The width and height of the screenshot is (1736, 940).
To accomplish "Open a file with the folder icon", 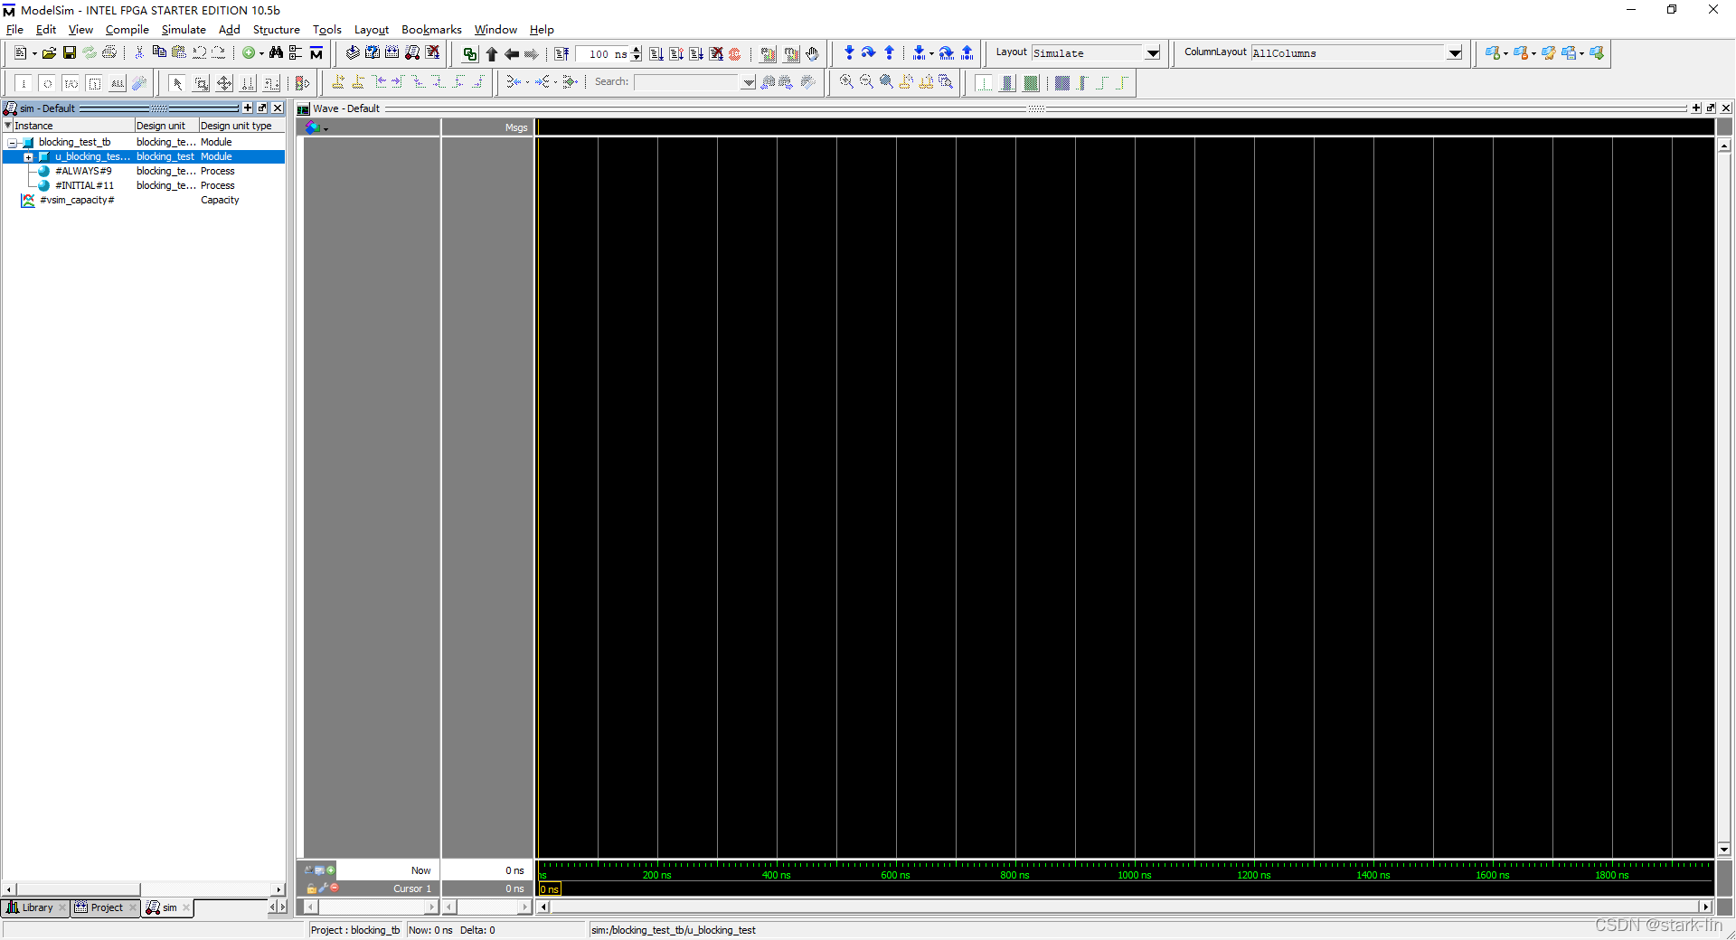I will 50,53.
